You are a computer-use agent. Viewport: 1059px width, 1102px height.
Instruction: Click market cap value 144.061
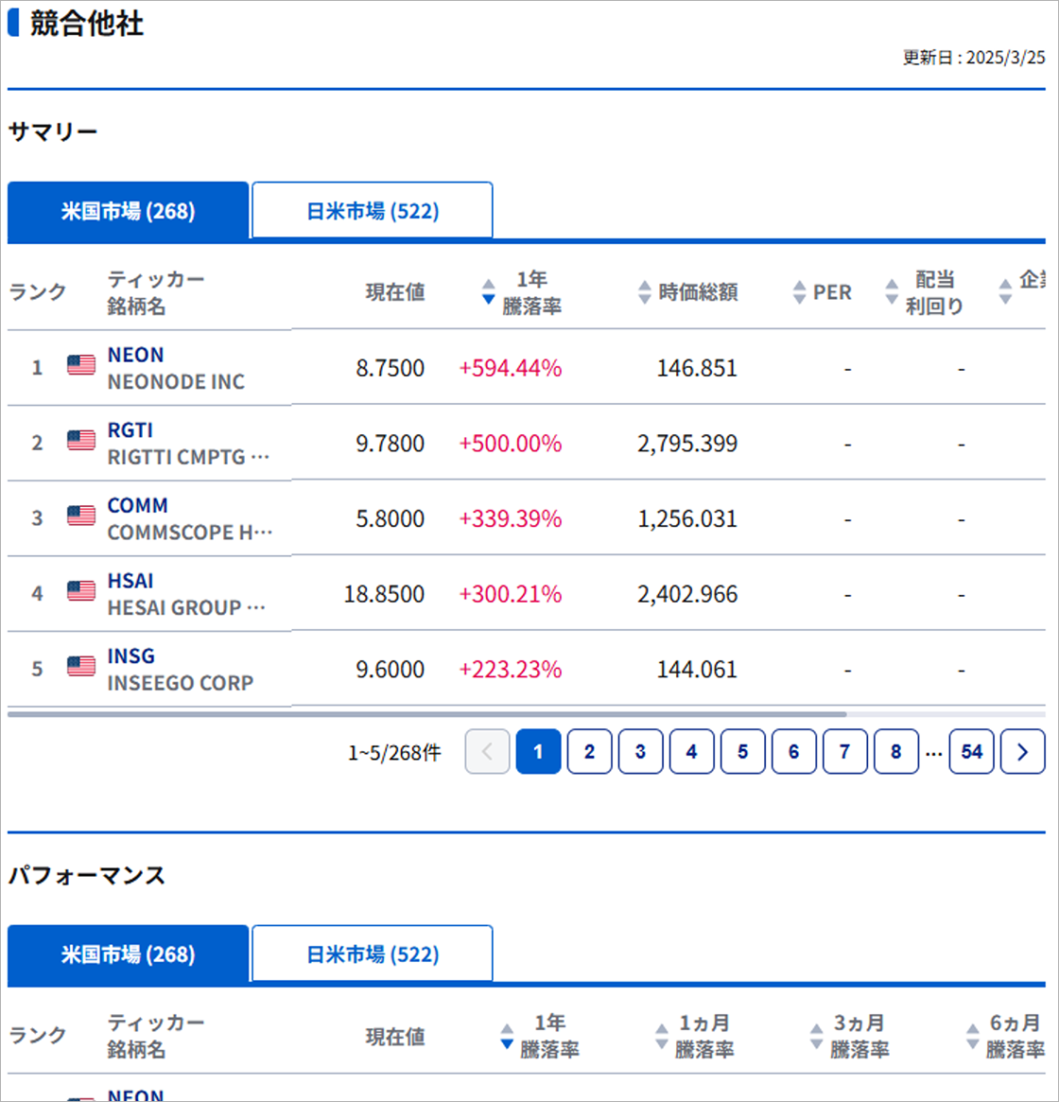(x=697, y=669)
